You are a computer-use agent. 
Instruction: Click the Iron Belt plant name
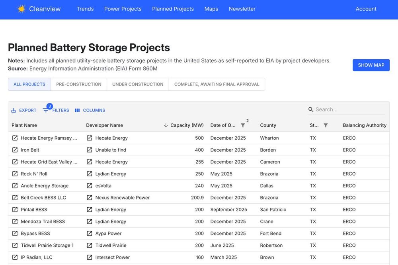coord(30,150)
